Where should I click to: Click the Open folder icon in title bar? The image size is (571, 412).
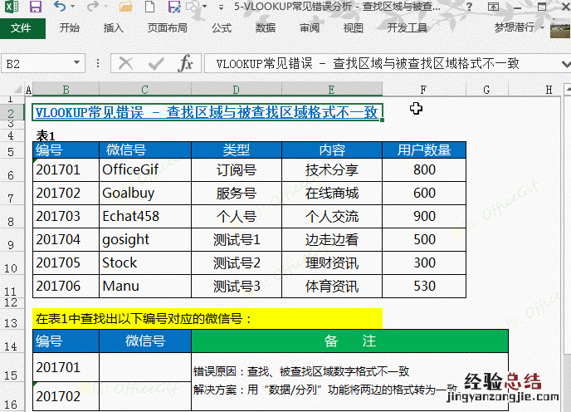[126, 7]
